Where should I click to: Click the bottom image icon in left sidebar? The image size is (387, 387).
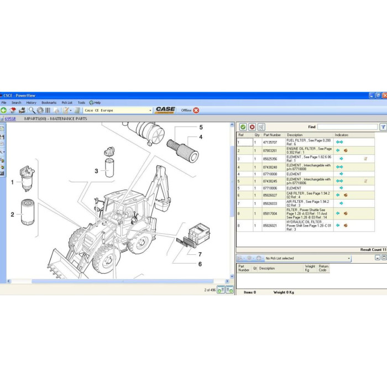click(x=2, y=174)
